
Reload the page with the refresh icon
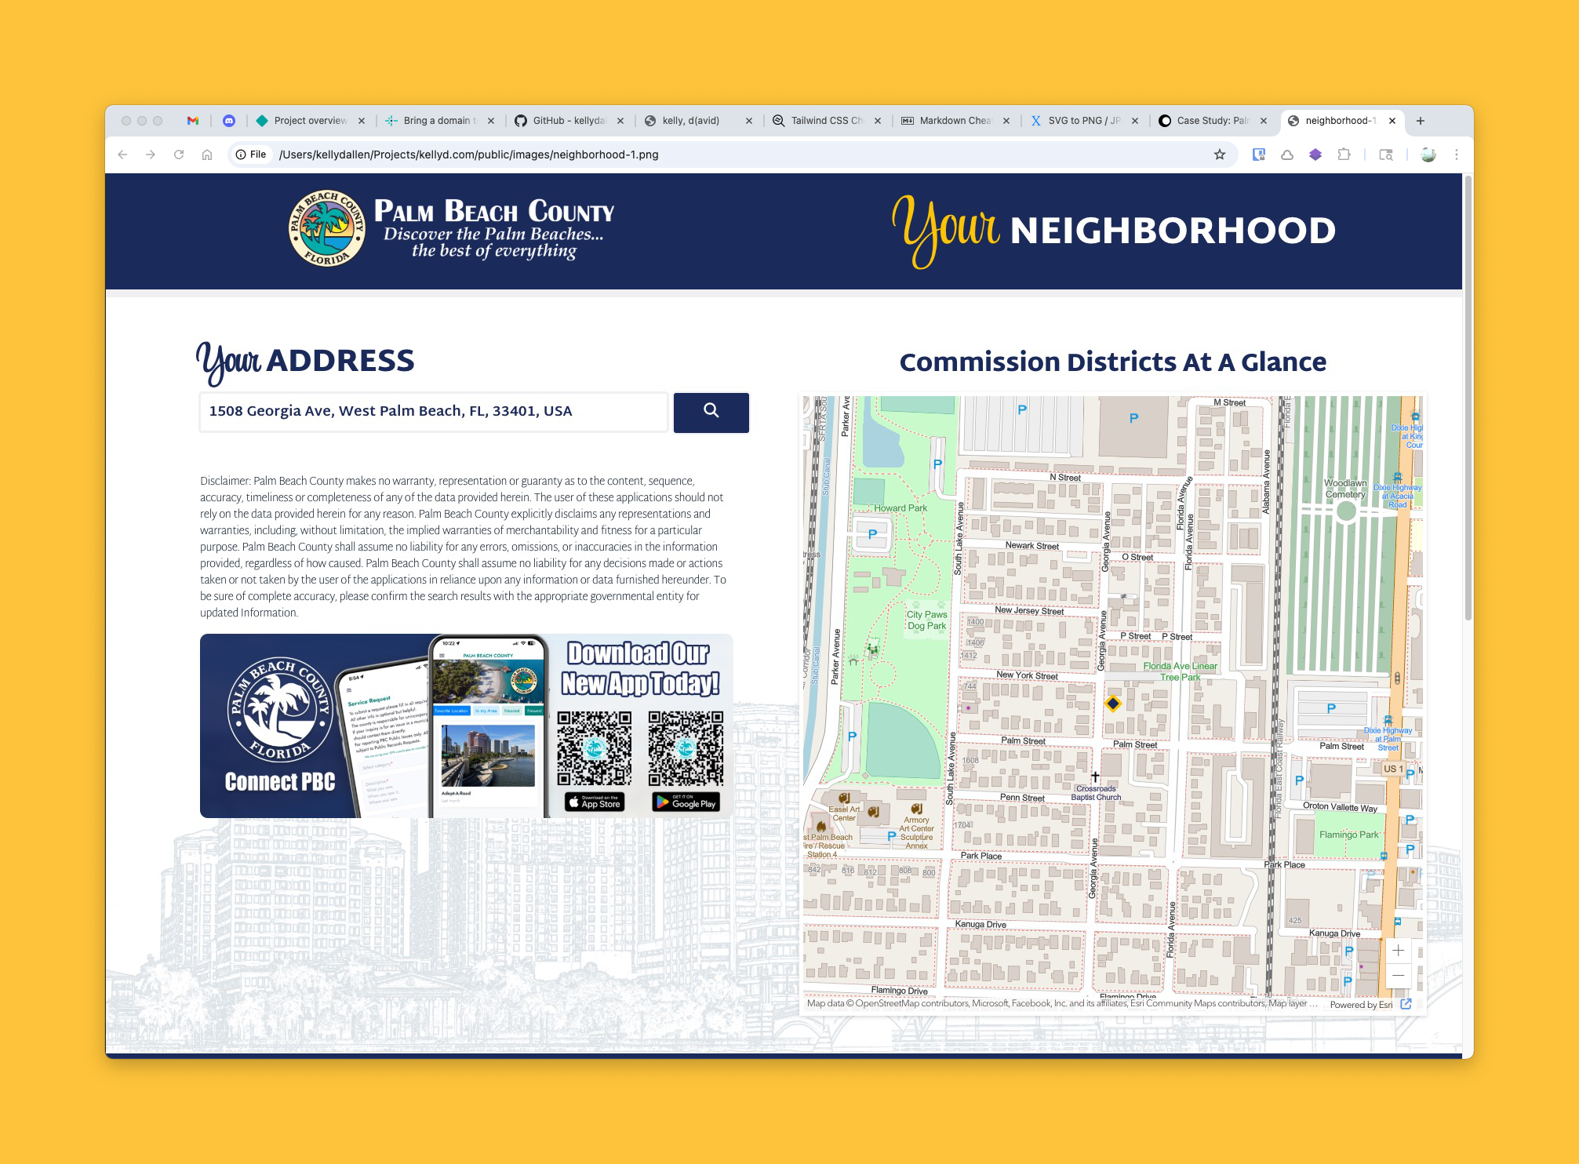click(x=179, y=155)
